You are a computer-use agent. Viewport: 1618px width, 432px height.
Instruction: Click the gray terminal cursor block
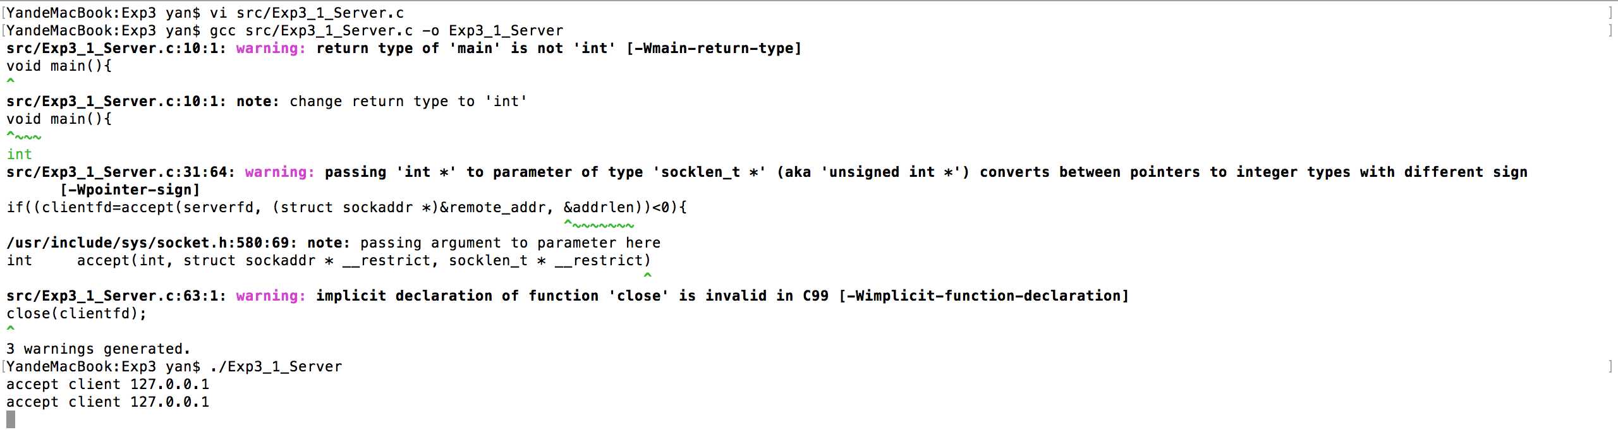click(x=10, y=419)
